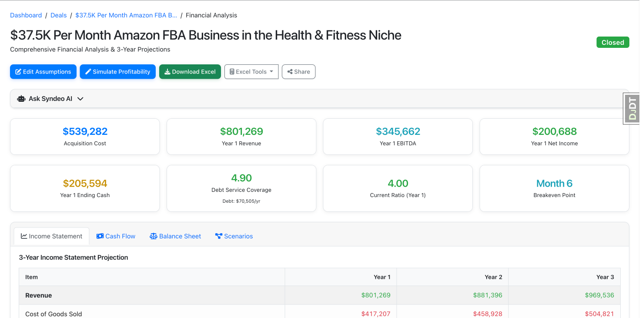Open the $37.5K Per Month Amazon breadcrumb

coord(126,15)
